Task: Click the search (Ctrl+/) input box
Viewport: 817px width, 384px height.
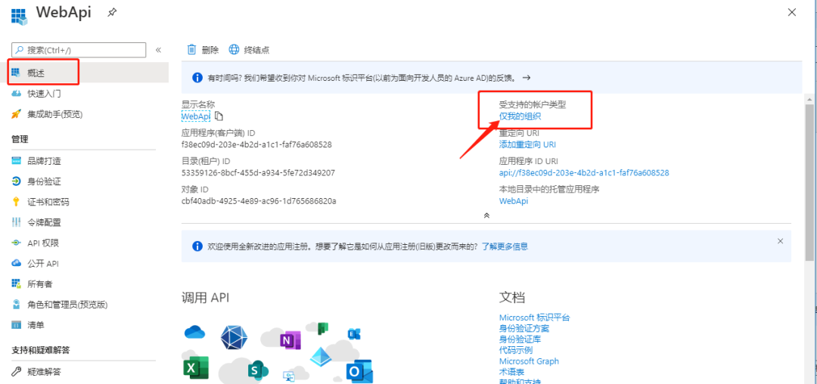Action: [79, 50]
